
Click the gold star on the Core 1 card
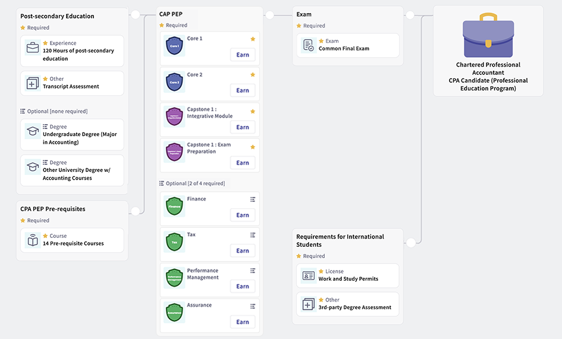253,39
